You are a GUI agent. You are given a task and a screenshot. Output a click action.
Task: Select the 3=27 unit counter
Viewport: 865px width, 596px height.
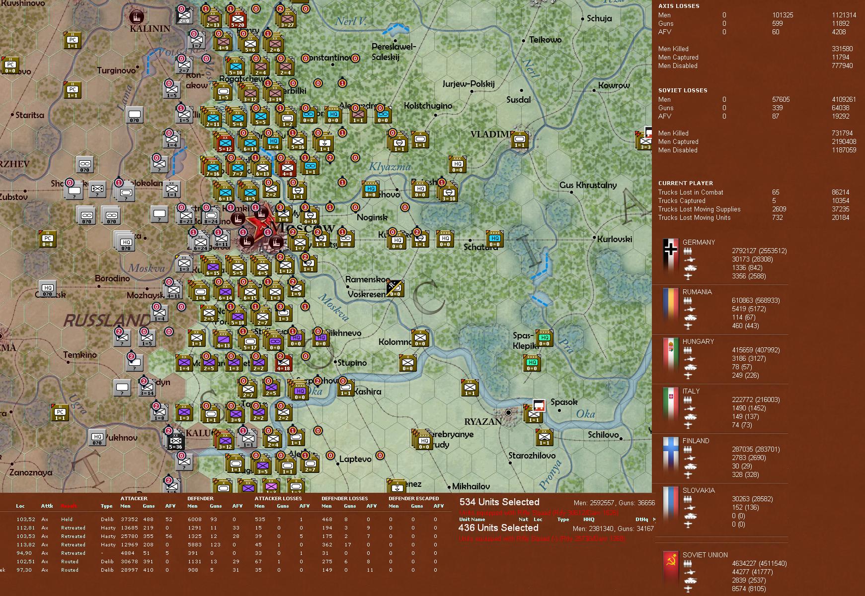[x=287, y=18]
